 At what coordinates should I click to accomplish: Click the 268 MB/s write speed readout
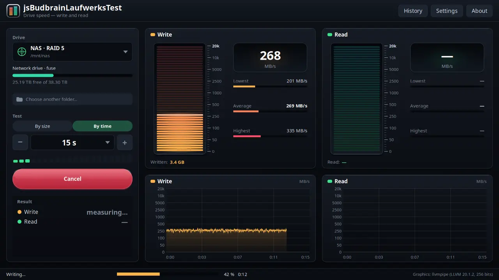point(270,58)
